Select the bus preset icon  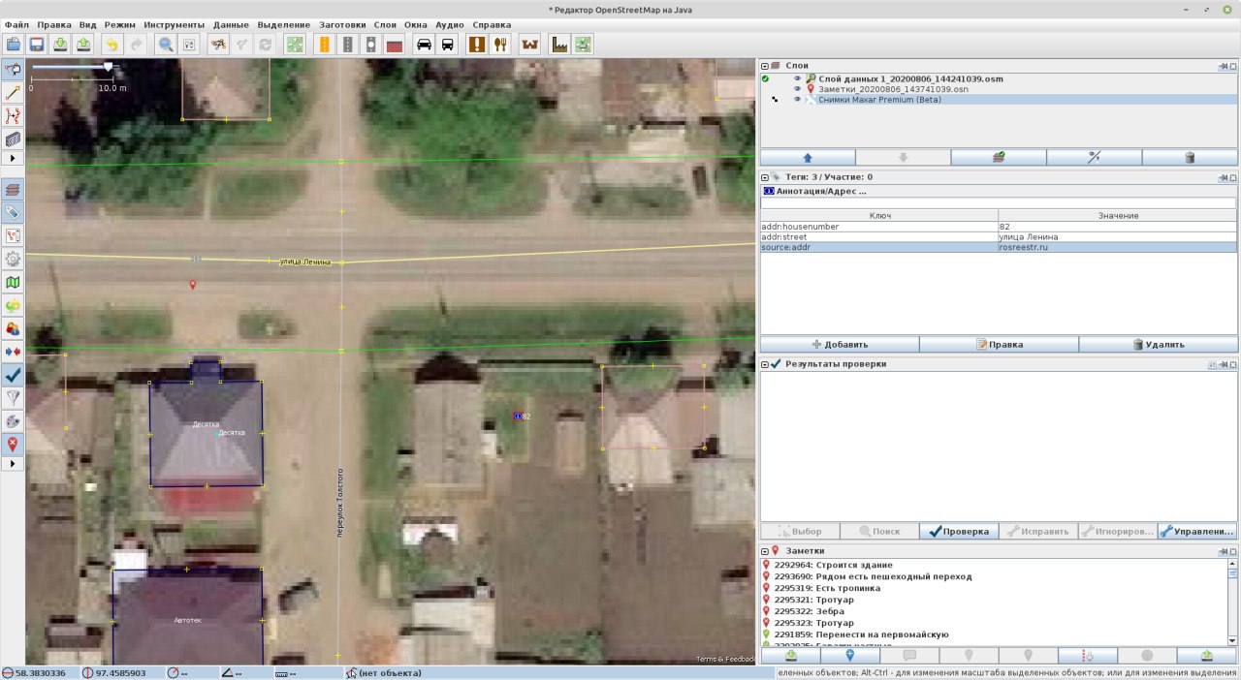click(x=447, y=45)
